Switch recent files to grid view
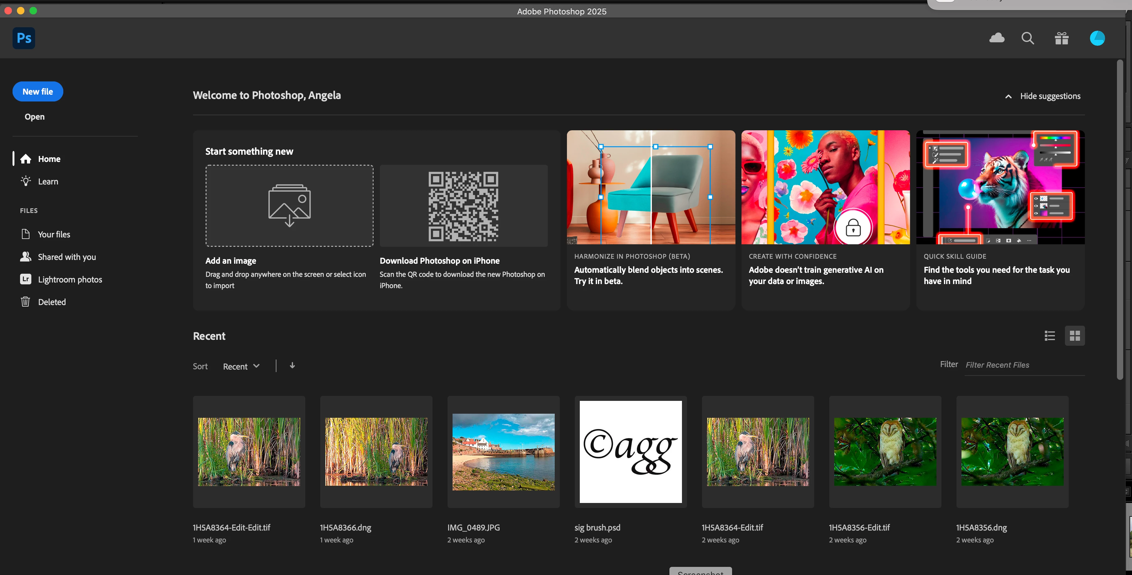 coord(1074,336)
